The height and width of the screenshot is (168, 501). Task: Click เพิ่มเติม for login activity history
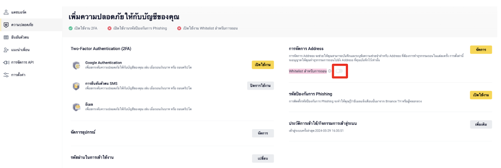(x=481, y=124)
